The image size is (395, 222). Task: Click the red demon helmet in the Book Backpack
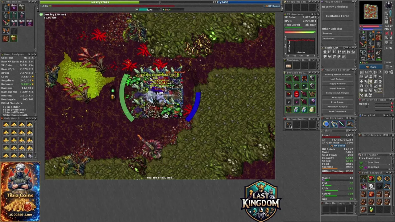pos(372,179)
